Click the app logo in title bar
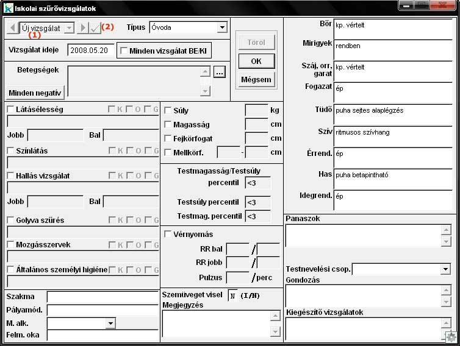This screenshot has height=346, width=460. click(x=9, y=9)
